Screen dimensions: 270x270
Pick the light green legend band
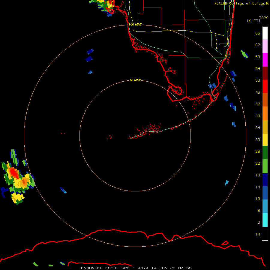click(265, 166)
